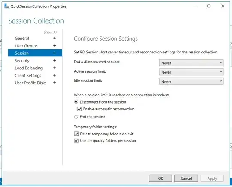
Task: Go to the Load Balancing page
Action: (x=29, y=68)
